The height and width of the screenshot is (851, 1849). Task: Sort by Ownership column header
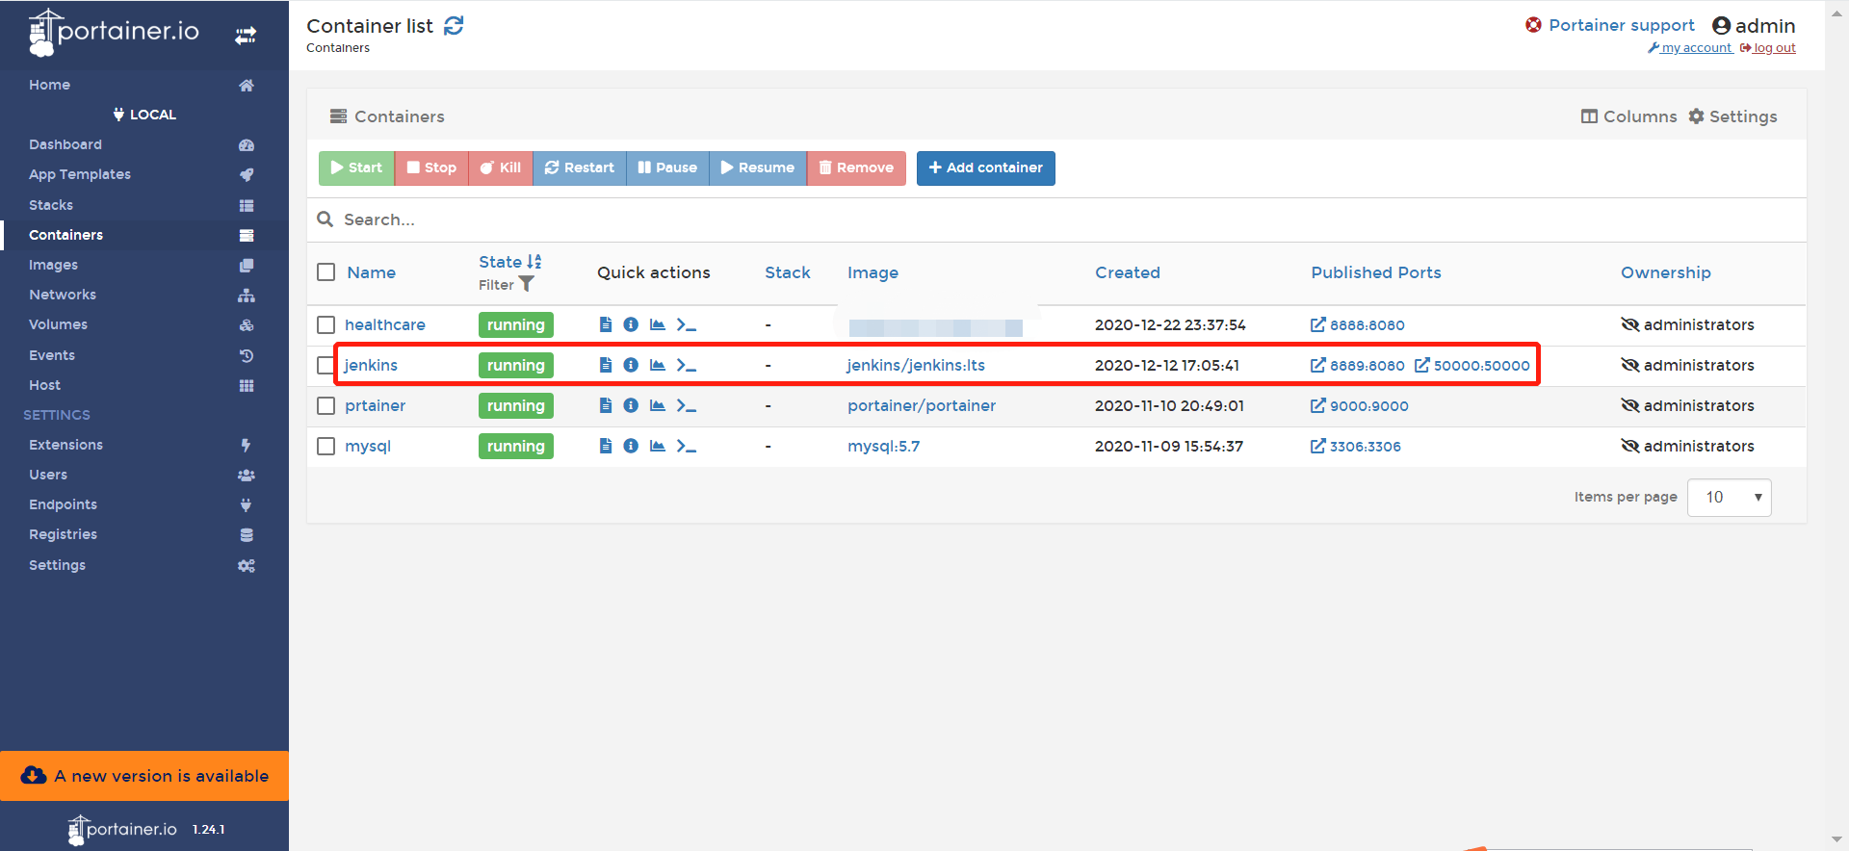click(1665, 272)
